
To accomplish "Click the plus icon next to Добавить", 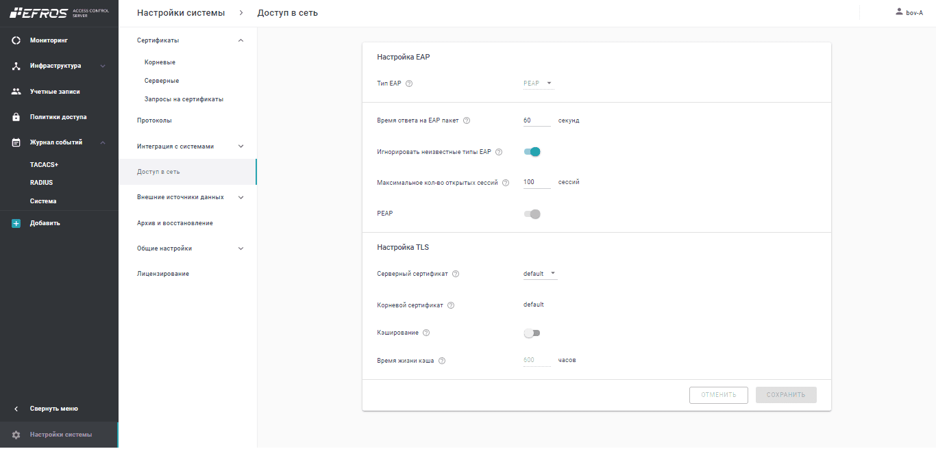I will (x=16, y=223).
